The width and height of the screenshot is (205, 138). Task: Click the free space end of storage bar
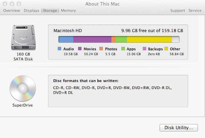point(176,39)
